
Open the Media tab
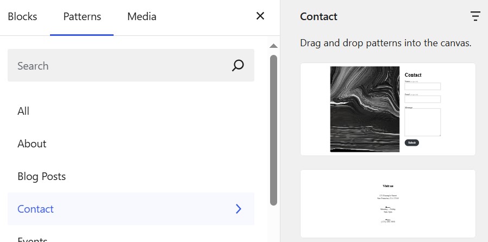pyautogui.click(x=142, y=16)
